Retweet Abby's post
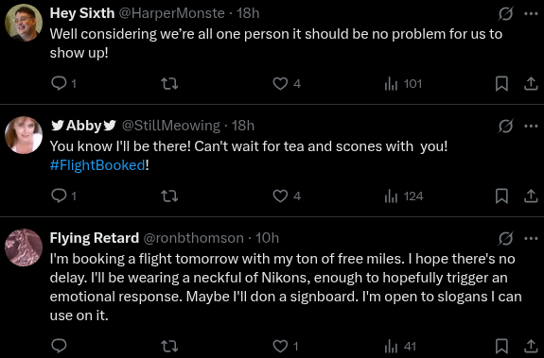Image resolution: width=544 pixels, height=358 pixels. [x=169, y=196]
